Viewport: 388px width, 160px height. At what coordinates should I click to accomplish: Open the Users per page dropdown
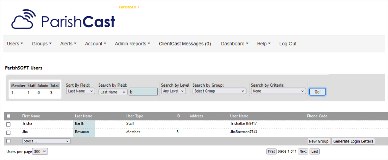click(x=40, y=151)
